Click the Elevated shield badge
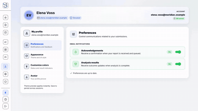 tap(75, 18)
